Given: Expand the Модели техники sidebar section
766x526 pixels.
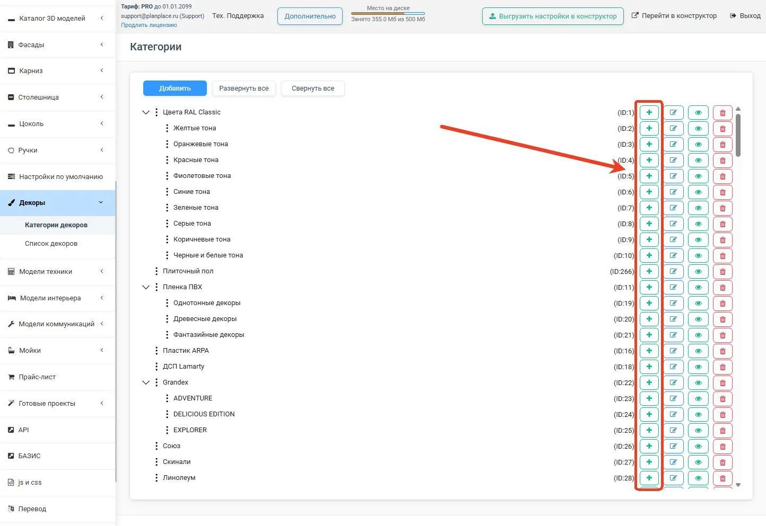Looking at the screenshot, I should click(x=57, y=271).
